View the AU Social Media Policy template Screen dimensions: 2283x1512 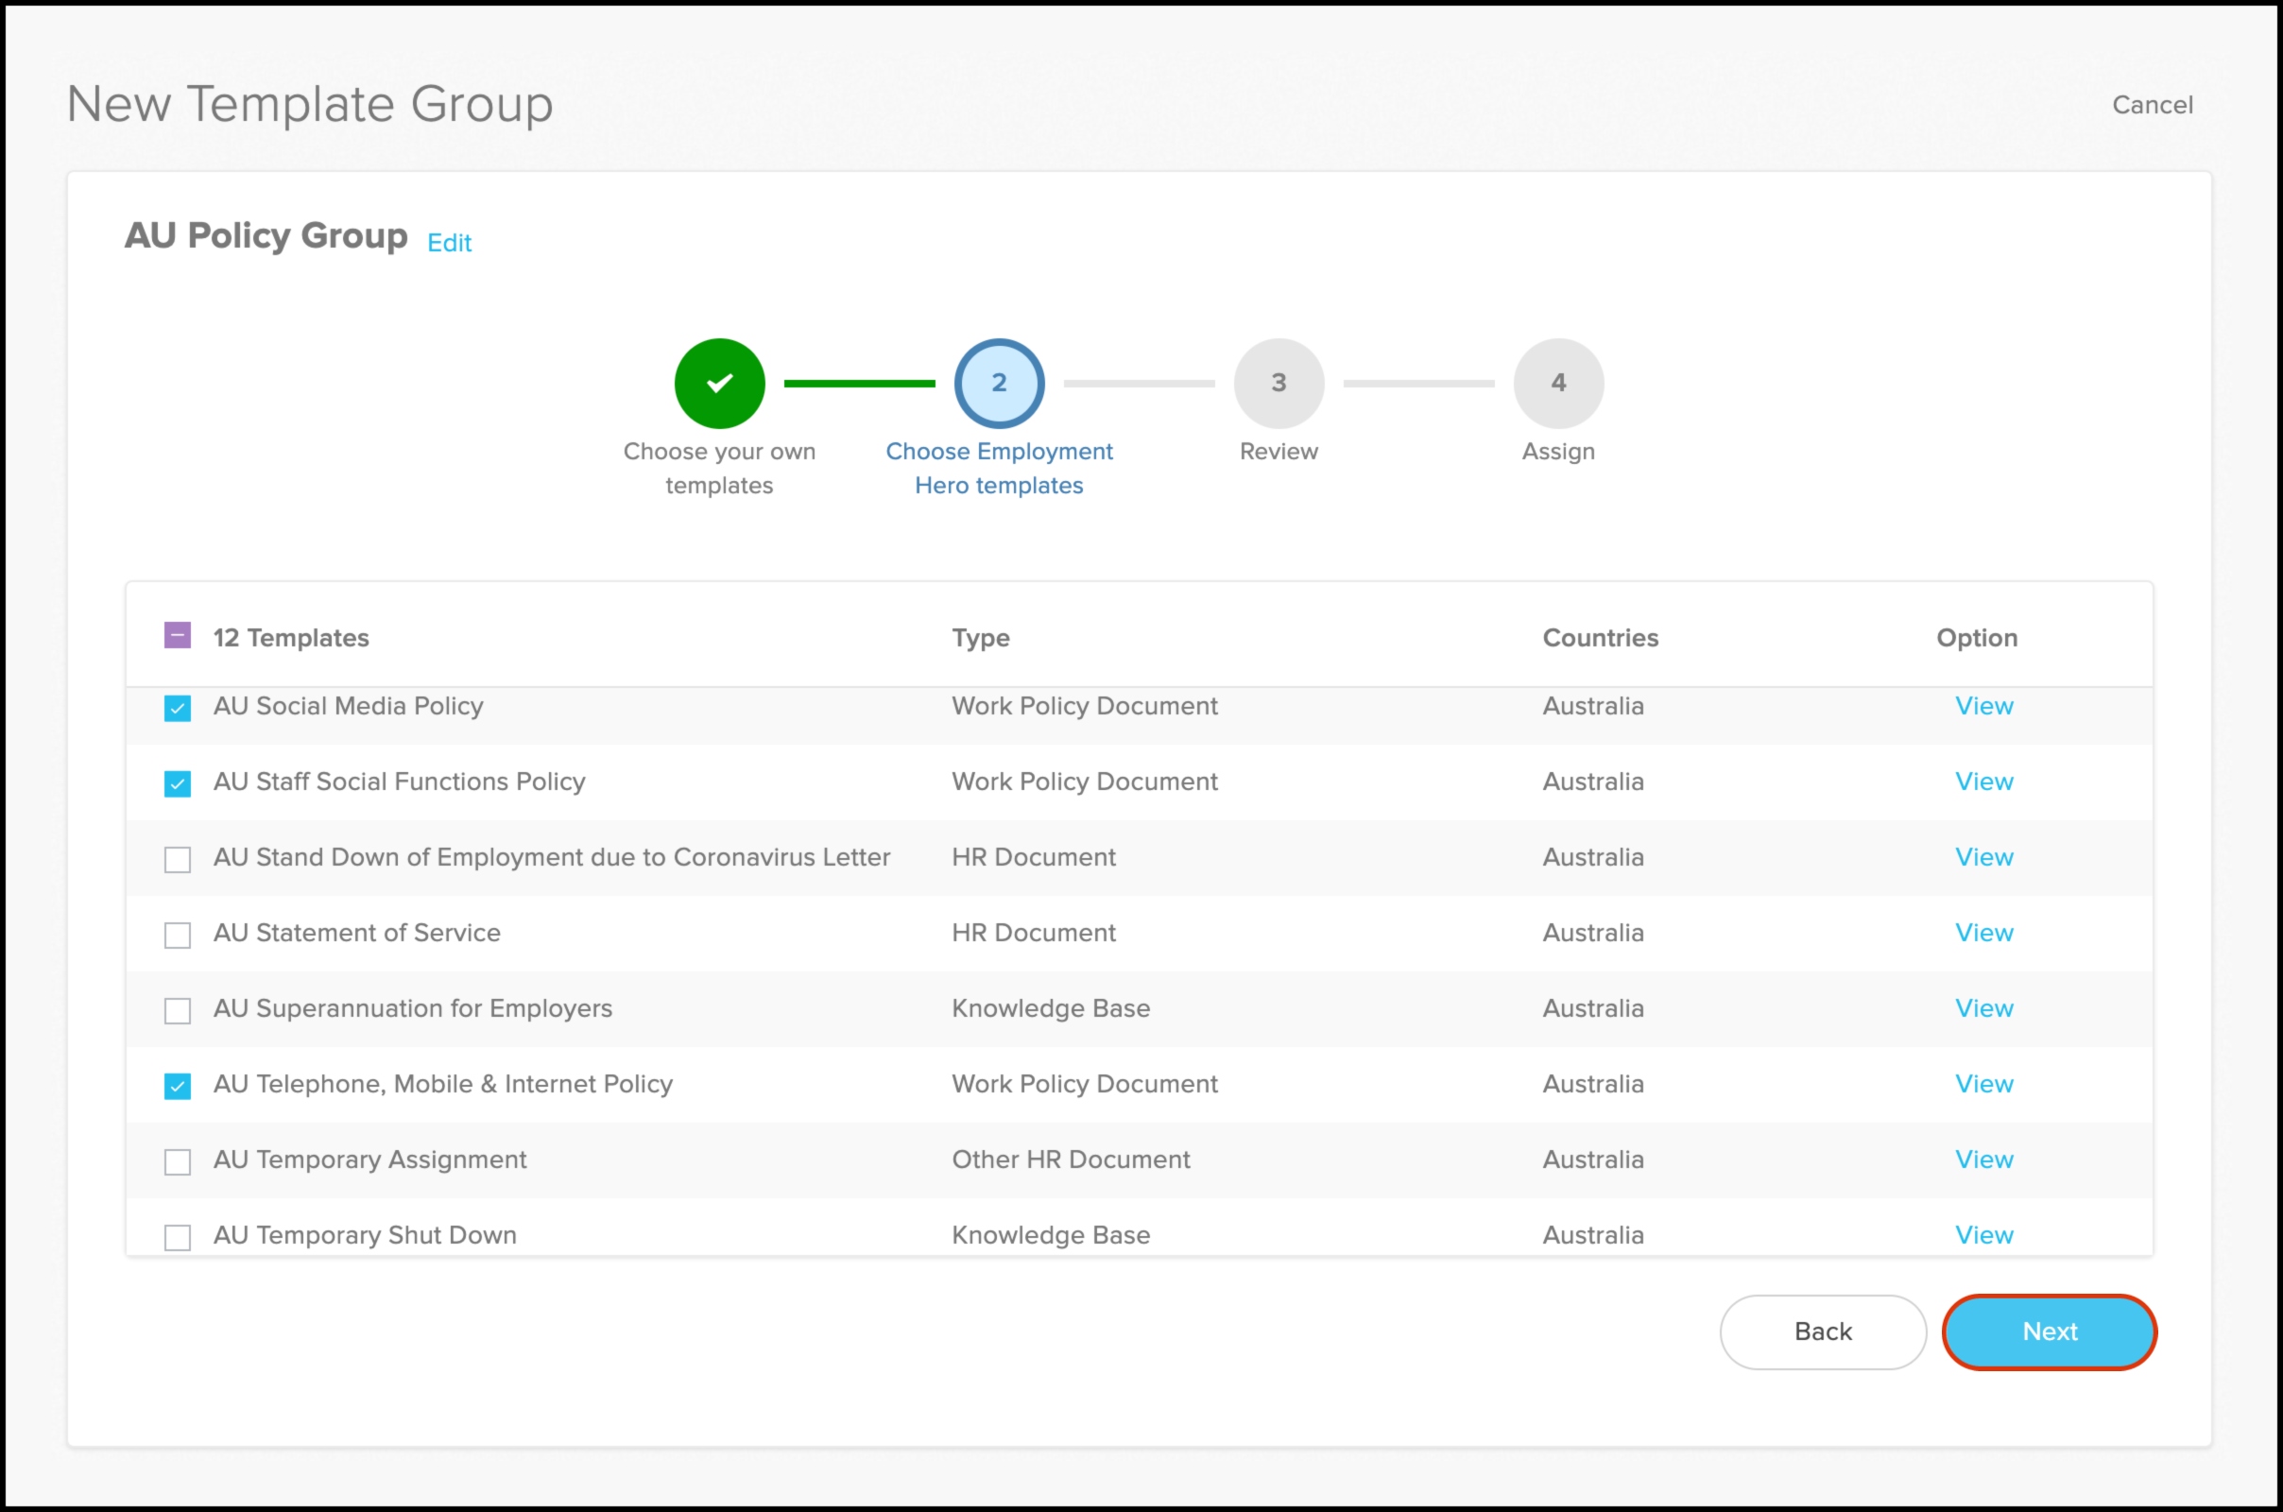1983,706
